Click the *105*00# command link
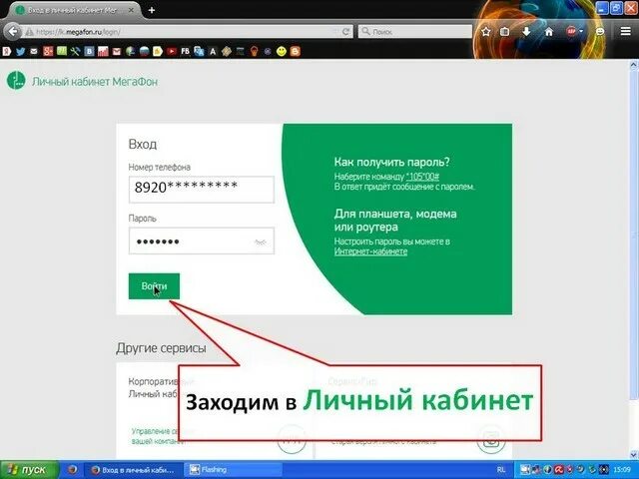 (422, 177)
